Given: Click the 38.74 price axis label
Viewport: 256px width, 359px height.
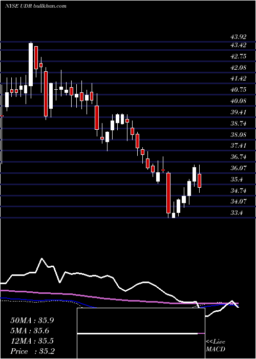Looking at the screenshot, I should pyautogui.click(x=238, y=124).
